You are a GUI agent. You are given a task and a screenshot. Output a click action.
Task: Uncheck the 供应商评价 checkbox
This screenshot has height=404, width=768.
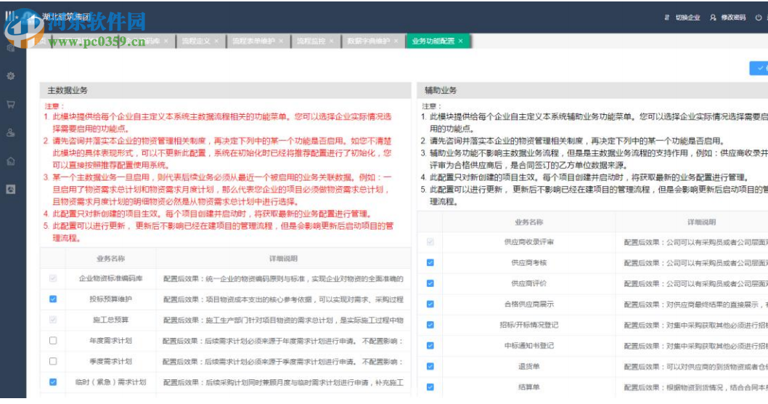(430, 283)
